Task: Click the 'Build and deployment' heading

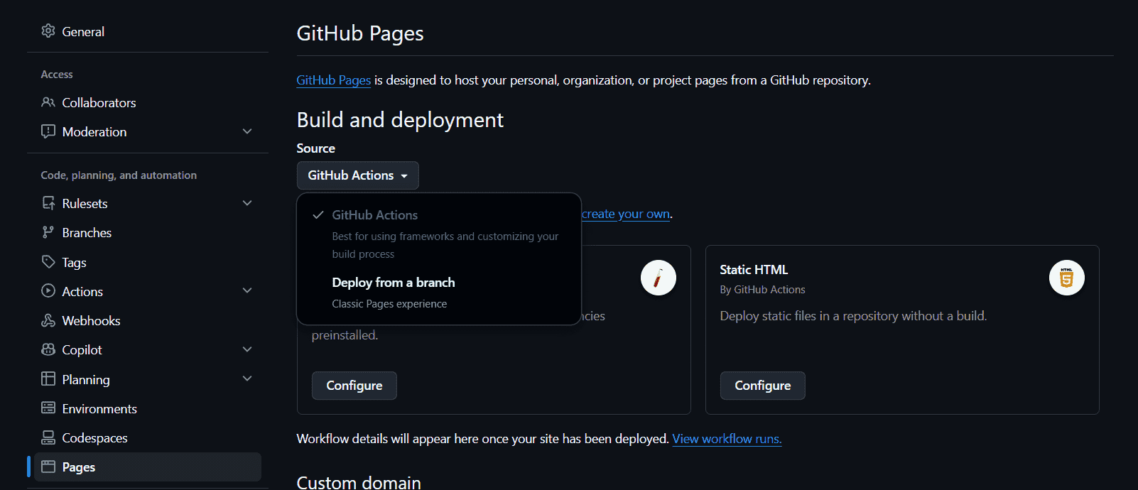Action: click(400, 120)
